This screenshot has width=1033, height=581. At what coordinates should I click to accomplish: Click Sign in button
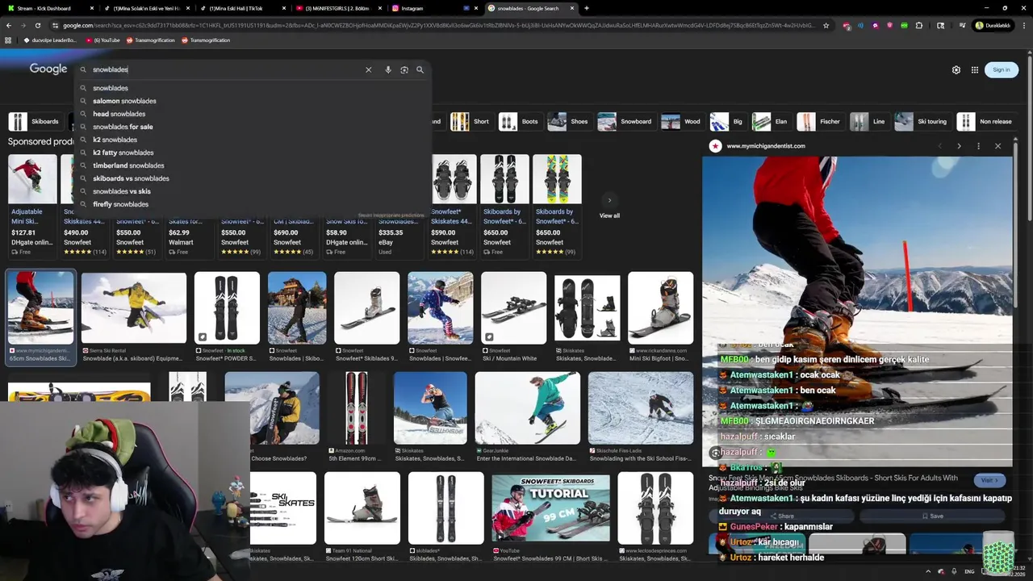pos(1001,70)
